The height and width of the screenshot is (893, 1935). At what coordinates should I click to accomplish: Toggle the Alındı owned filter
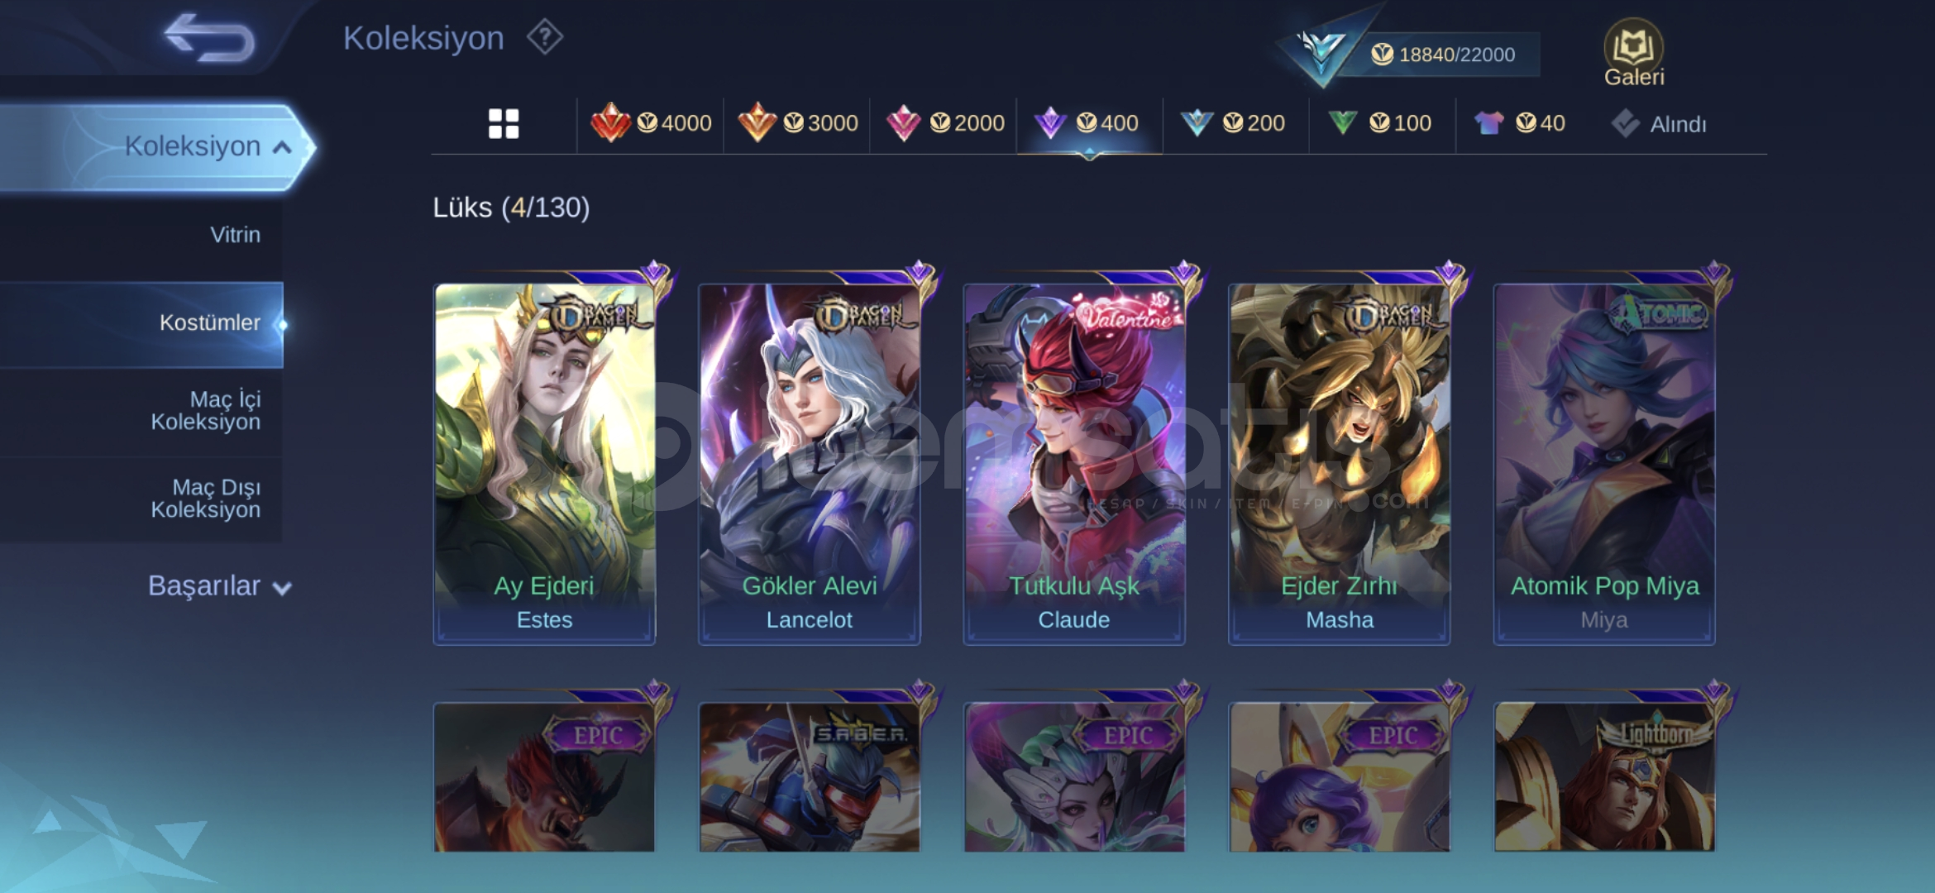click(1659, 124)
